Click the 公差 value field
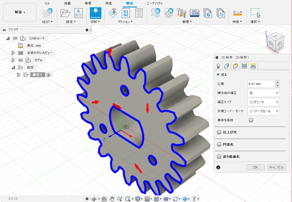This screenshot has width=292, height=202. click(261, 84)
